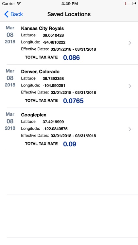The image size is (138, 245).
Task: Click effective dates of Kansas City Royals
Action: pos(73,49)
